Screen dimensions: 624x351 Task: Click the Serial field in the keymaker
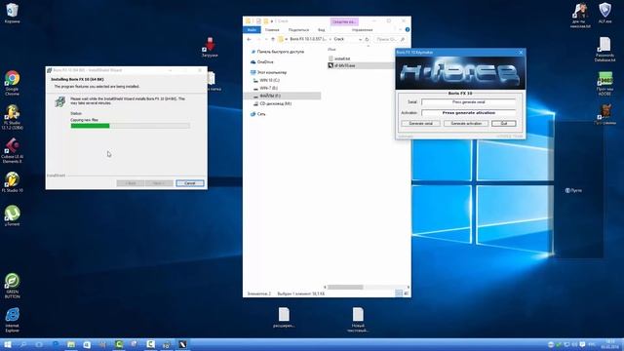pos(468,102)
